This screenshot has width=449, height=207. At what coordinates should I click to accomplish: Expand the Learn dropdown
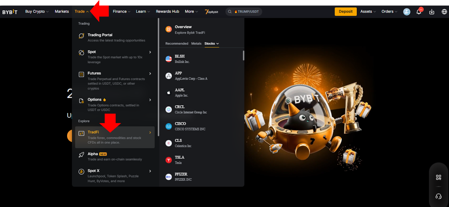143,12
